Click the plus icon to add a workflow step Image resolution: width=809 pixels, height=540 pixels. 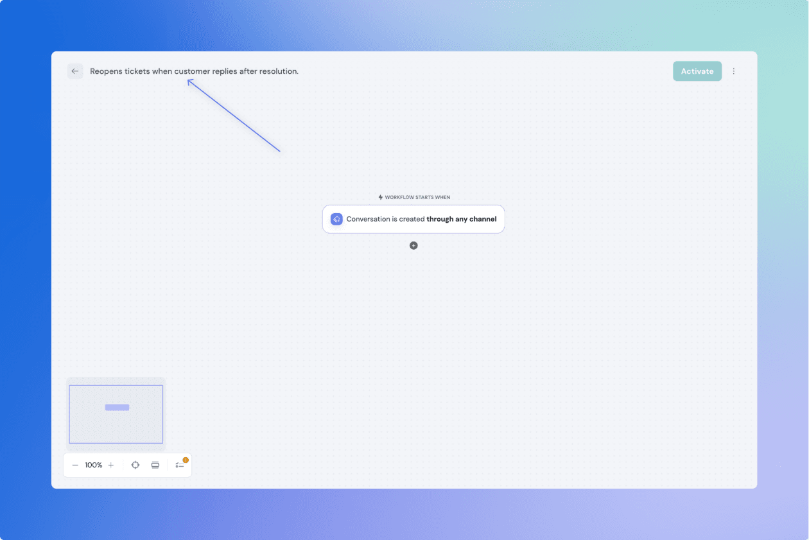413,245
